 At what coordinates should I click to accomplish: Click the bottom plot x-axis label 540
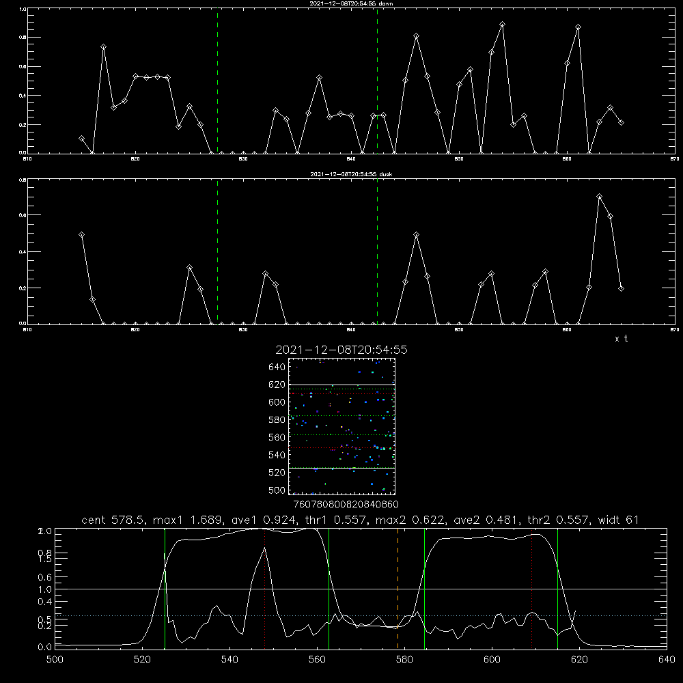229,660
